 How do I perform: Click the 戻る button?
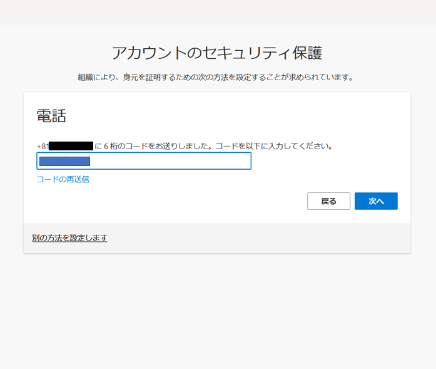pos(328,201)
